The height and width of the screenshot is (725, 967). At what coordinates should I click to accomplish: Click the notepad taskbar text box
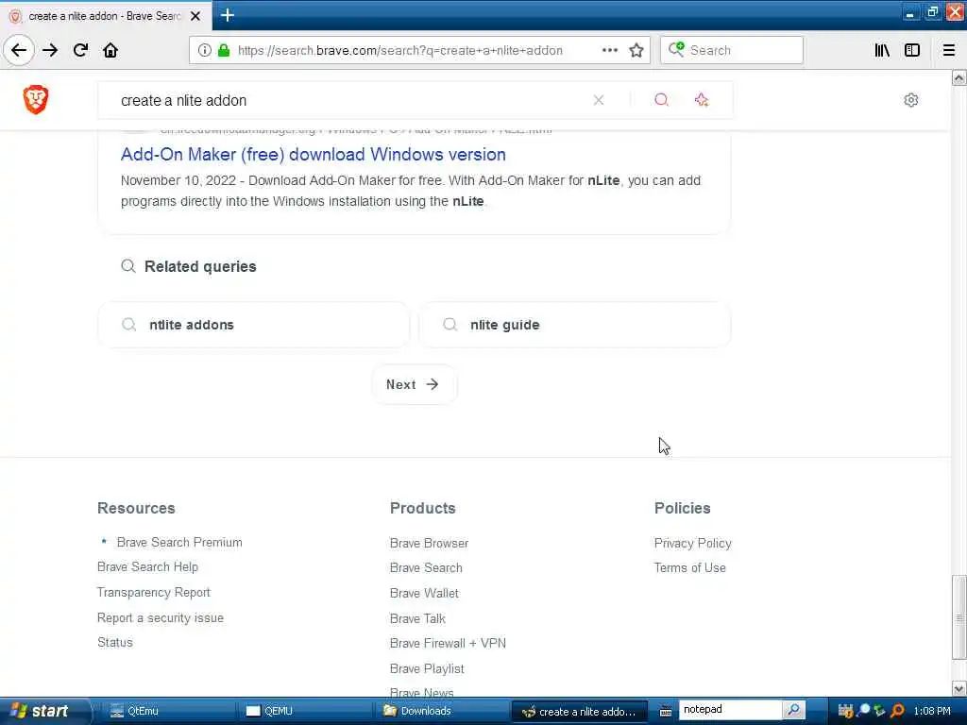(x=730, y=710)
